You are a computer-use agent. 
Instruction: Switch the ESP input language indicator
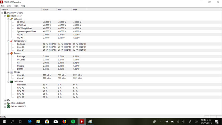(x=196, y=122)
